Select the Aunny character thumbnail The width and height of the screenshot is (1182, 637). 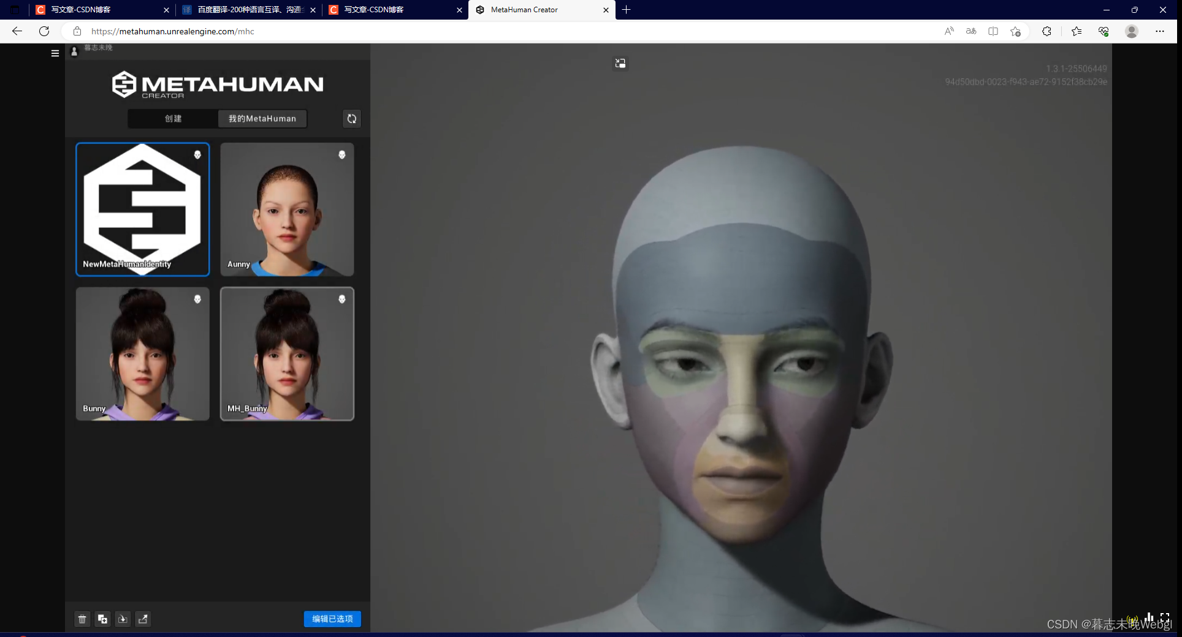287,209
